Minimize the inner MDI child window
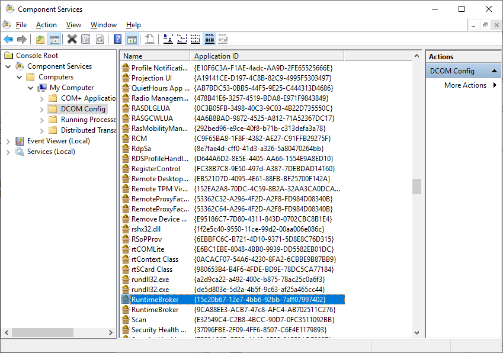This screenshot has width=503, height=353. click(x=473, y=25)
